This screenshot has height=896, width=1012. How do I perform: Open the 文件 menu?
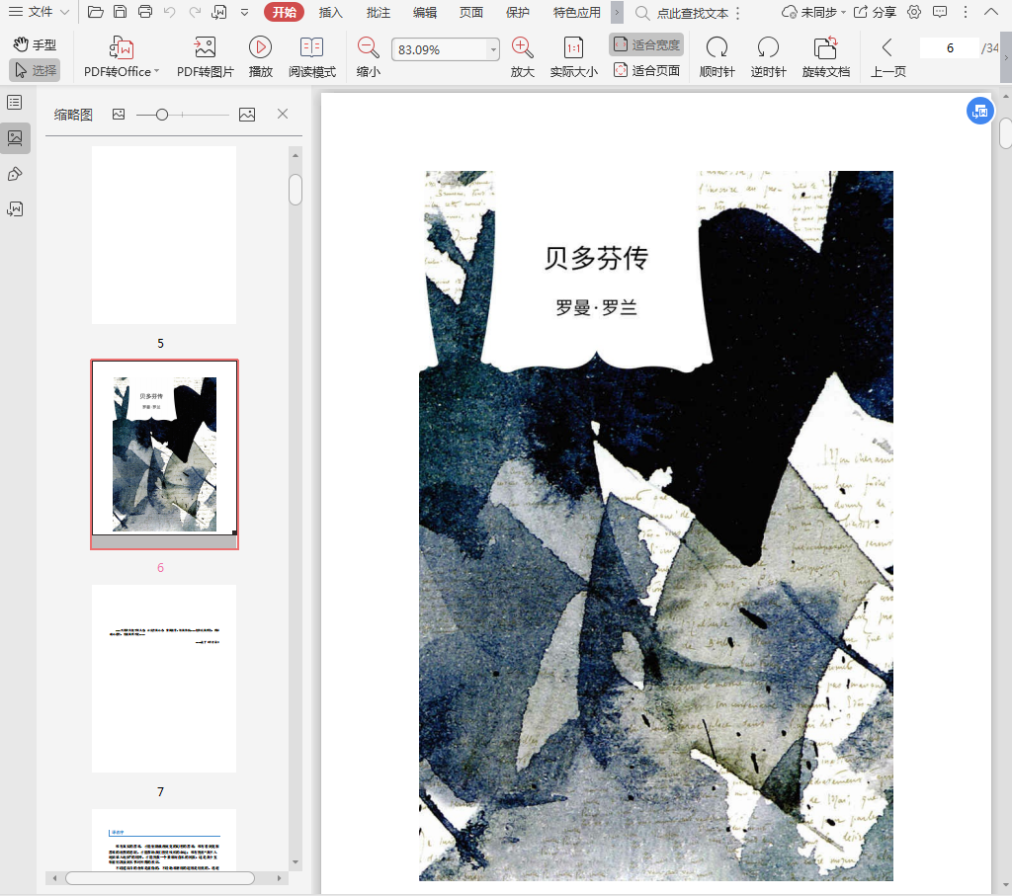pyautogui.click(x=39, y=12)
